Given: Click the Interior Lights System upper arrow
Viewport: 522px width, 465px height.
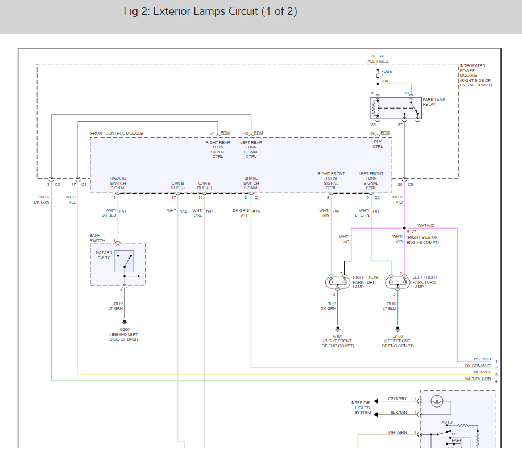Looking at the screenshot, I should click(376, 401).
